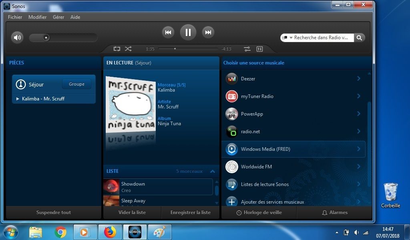The width and height of the screenshot is (410, 240).
Task: Click the system tray volume icon
Action: click(356, 232)
